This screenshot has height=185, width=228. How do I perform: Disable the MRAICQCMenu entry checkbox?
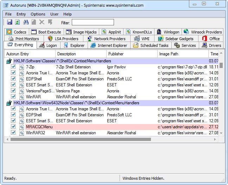(13, 127)
